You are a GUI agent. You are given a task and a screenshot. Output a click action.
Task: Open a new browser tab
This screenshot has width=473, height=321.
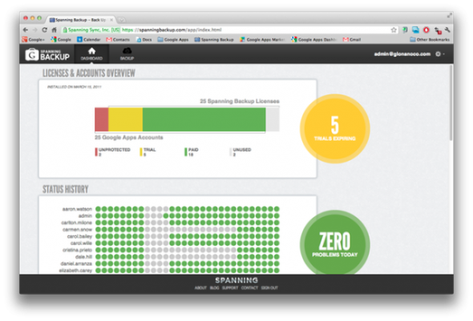[122, 20]
